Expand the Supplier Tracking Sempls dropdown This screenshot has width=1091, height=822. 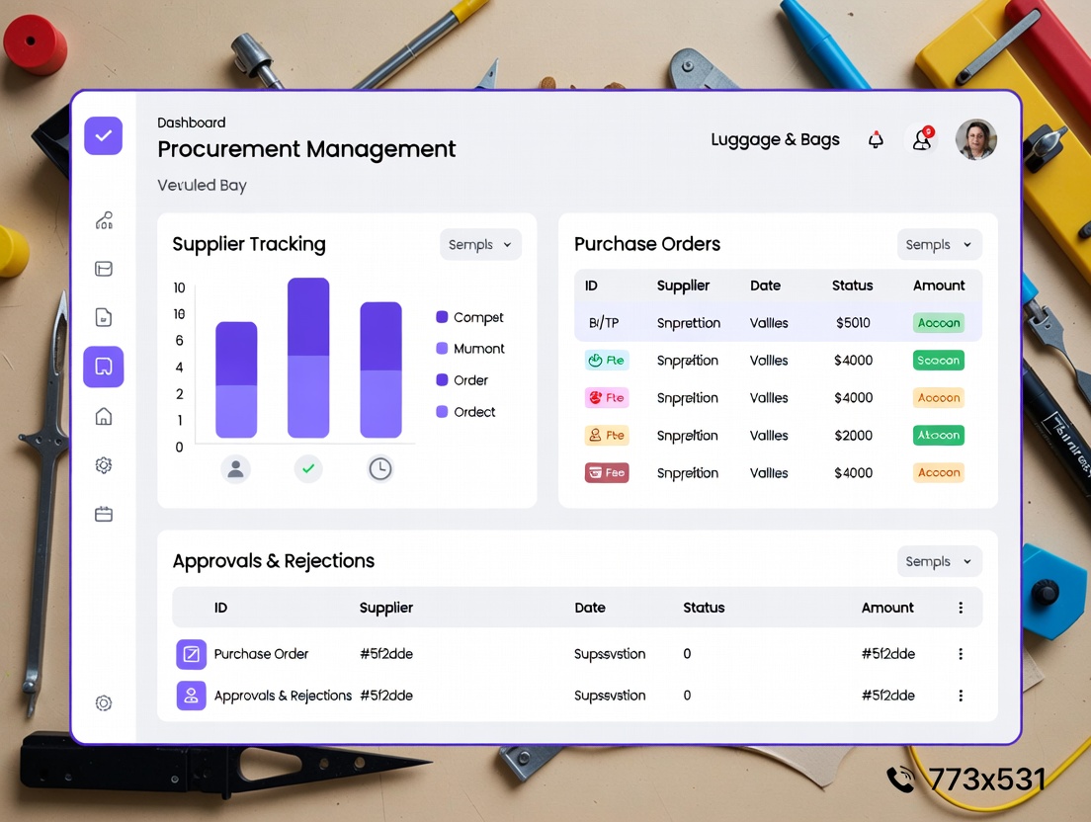click(x=480, y=245)
